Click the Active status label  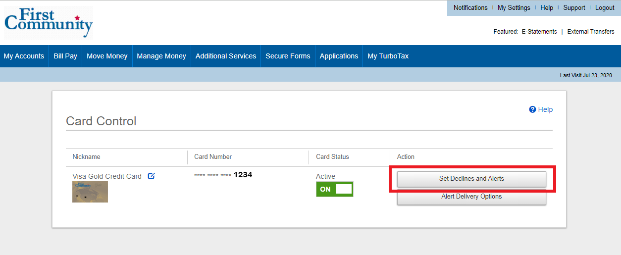[x=325, y=176]
